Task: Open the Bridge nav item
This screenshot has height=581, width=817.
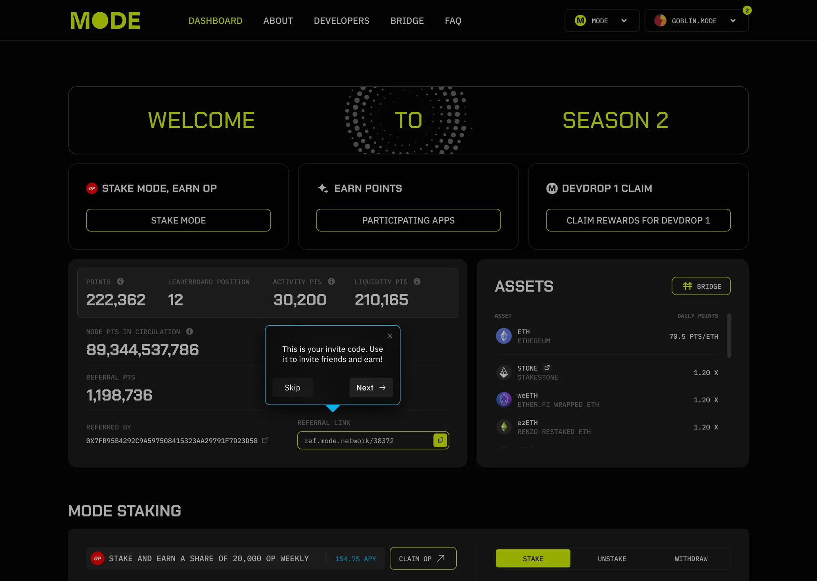Action: [407, 21]
